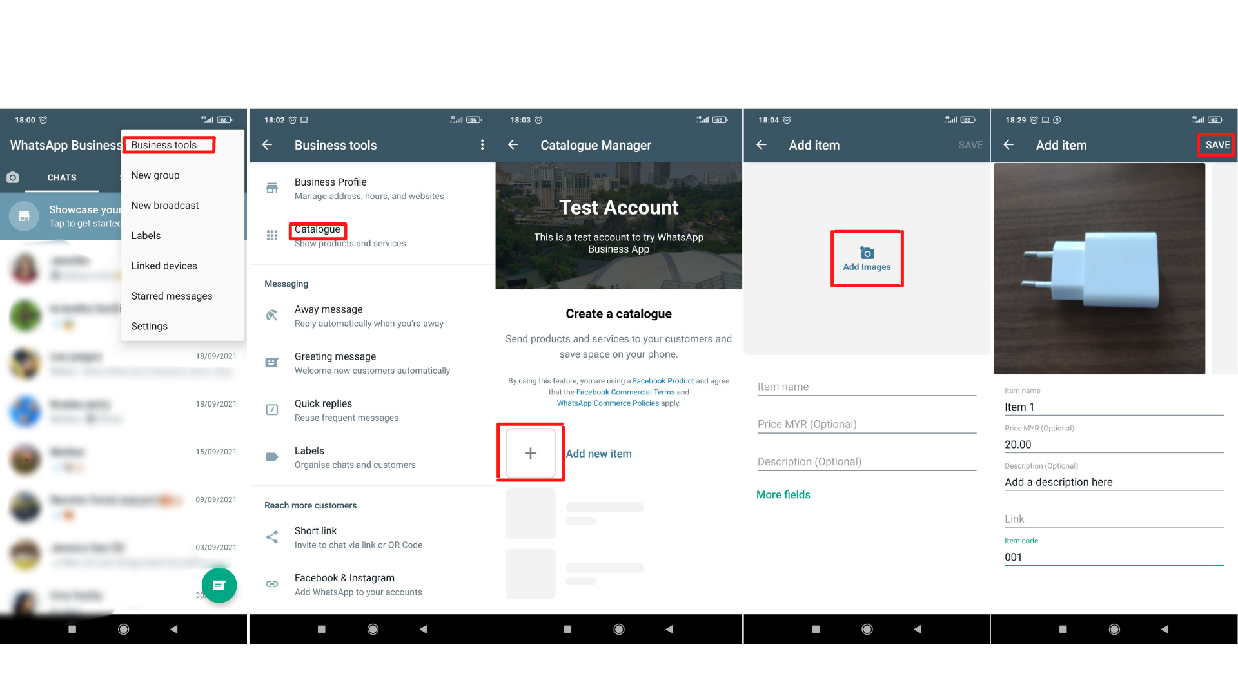The image size is (1238, 696).
Task: Expand More fields section in Add item
Action: point(782,494)
